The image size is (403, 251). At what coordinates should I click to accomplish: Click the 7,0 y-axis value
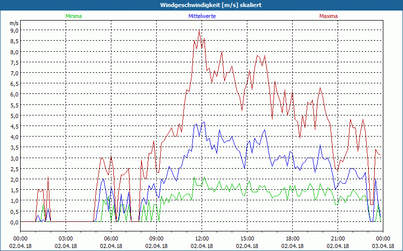pyautogui.click(x=14, y=73)
